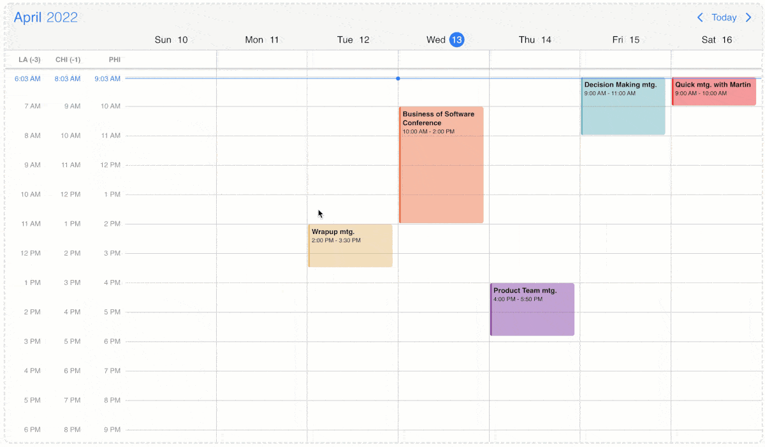Click the Tue 12 day header
Screen dimensions: 765x447
click(353, 40)
